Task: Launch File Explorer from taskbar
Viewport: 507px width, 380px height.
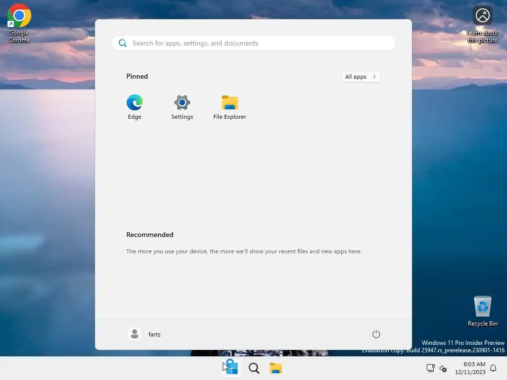Action: (276, 368)
